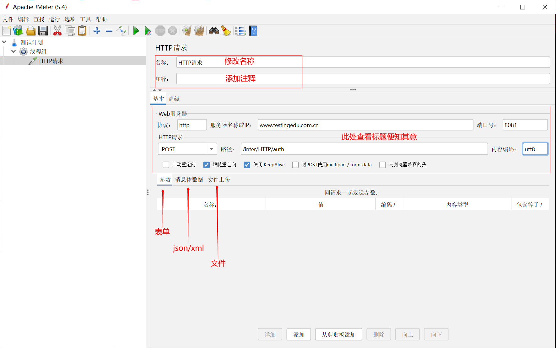Viewport: 556px width, 348px height.
Task: Click the 详细 button
Action: [x=270, y=335]
